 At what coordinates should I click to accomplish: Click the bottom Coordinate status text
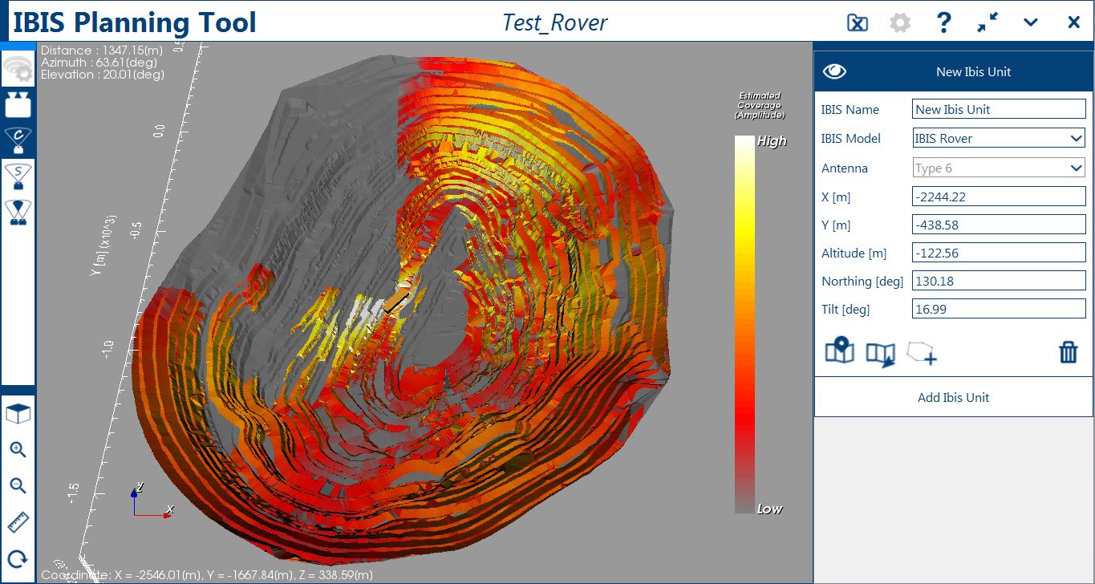point(207,575)
